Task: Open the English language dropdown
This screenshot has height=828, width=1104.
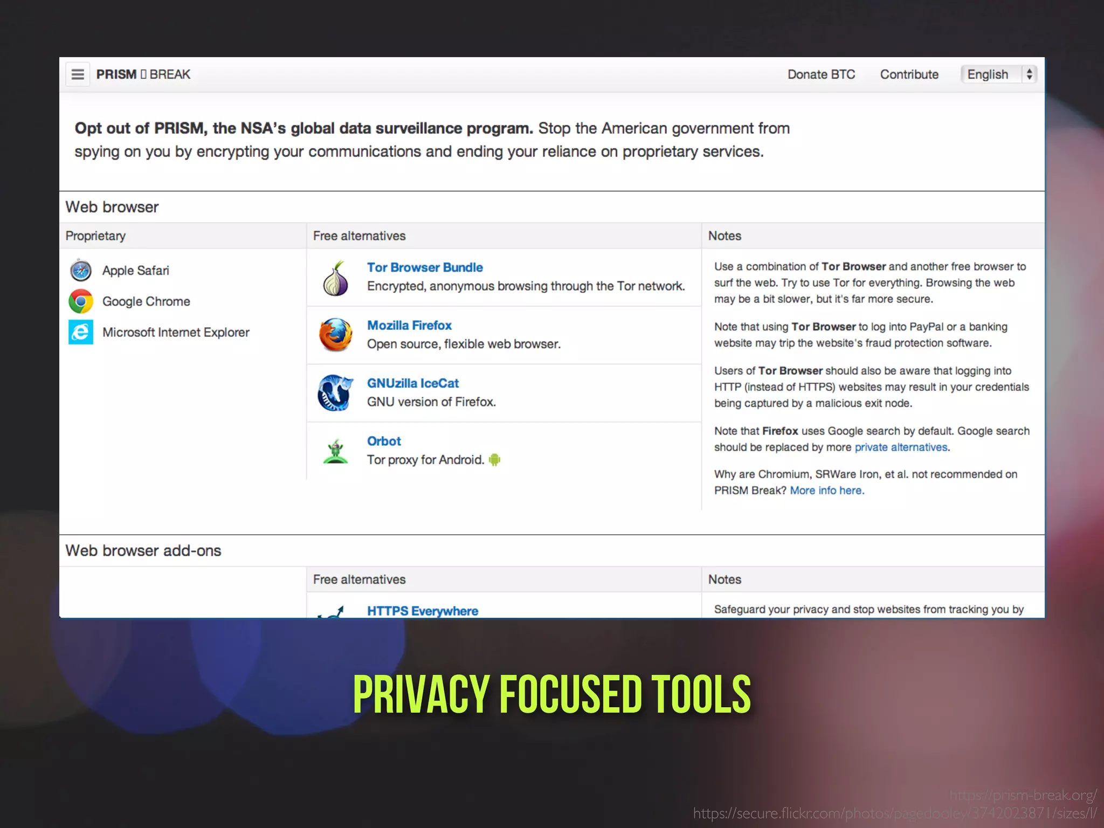Action: [999, 74]
